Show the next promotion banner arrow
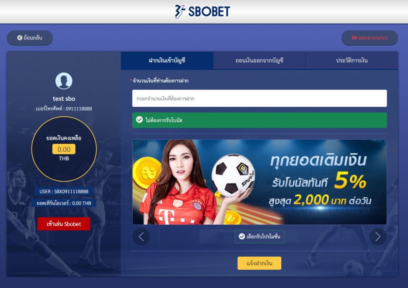Screen dimensions: 408x288 [378, 237]
